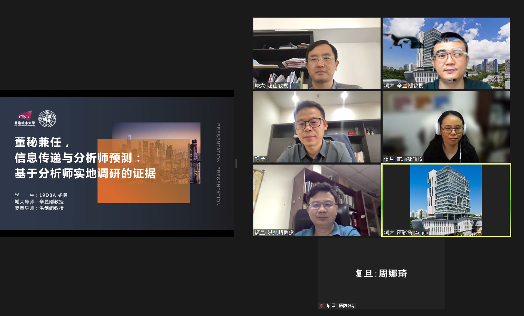Select the 复旦: 周娜琦 audio-only tile

click(381, 273)
